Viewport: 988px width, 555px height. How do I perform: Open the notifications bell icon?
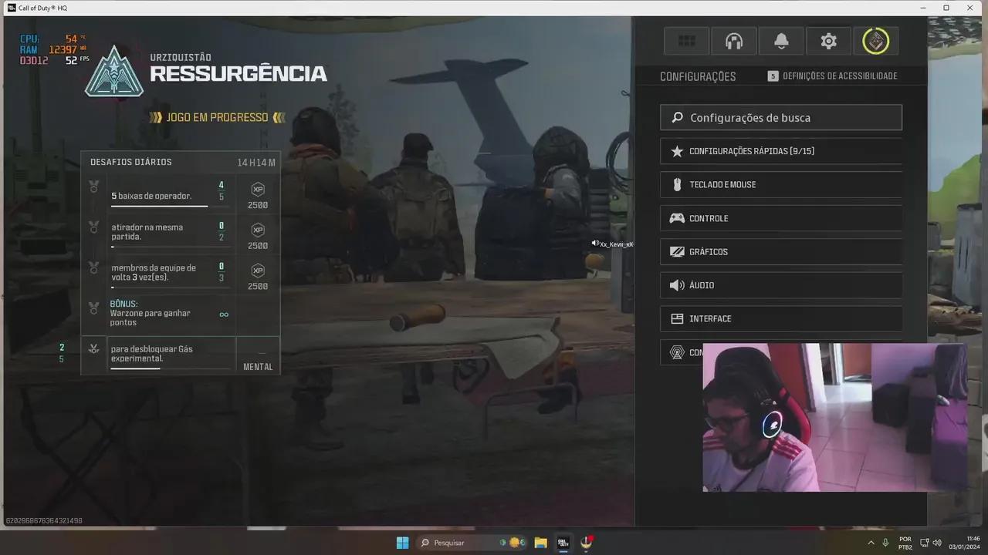781,42
